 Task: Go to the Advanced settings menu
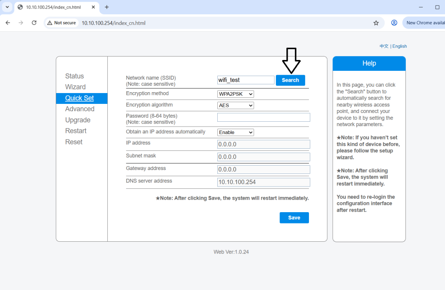tap(80, 109)
